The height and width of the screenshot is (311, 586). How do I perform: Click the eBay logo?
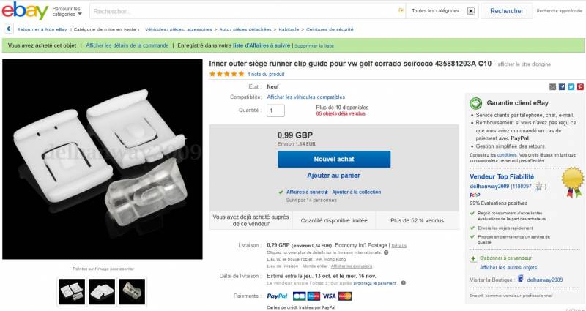(25, 11)
